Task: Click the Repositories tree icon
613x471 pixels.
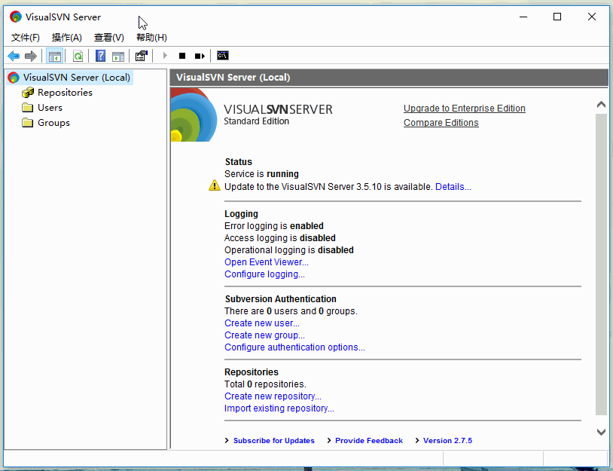Action: click(28, 93)
